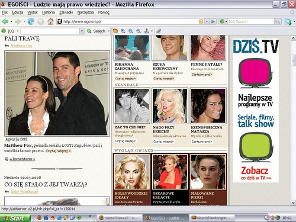This screenshot has width=296, height=222.
Task: Launch Firefox from the Quick Launch bar
Action: pos(39,218)
